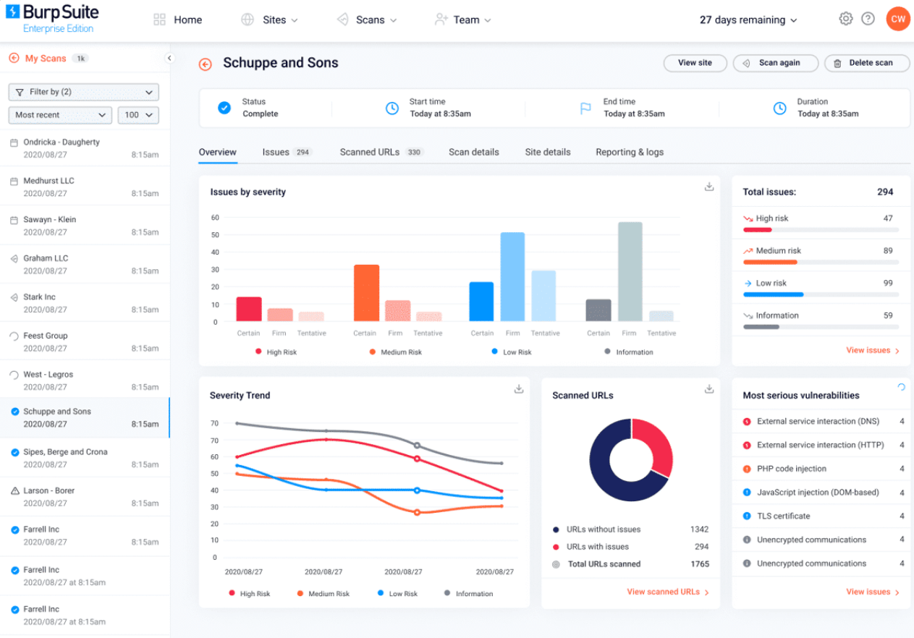Screen dimensions: 914x638
Task: Click the back arrow beside My Scans
Action: [14, 58]
